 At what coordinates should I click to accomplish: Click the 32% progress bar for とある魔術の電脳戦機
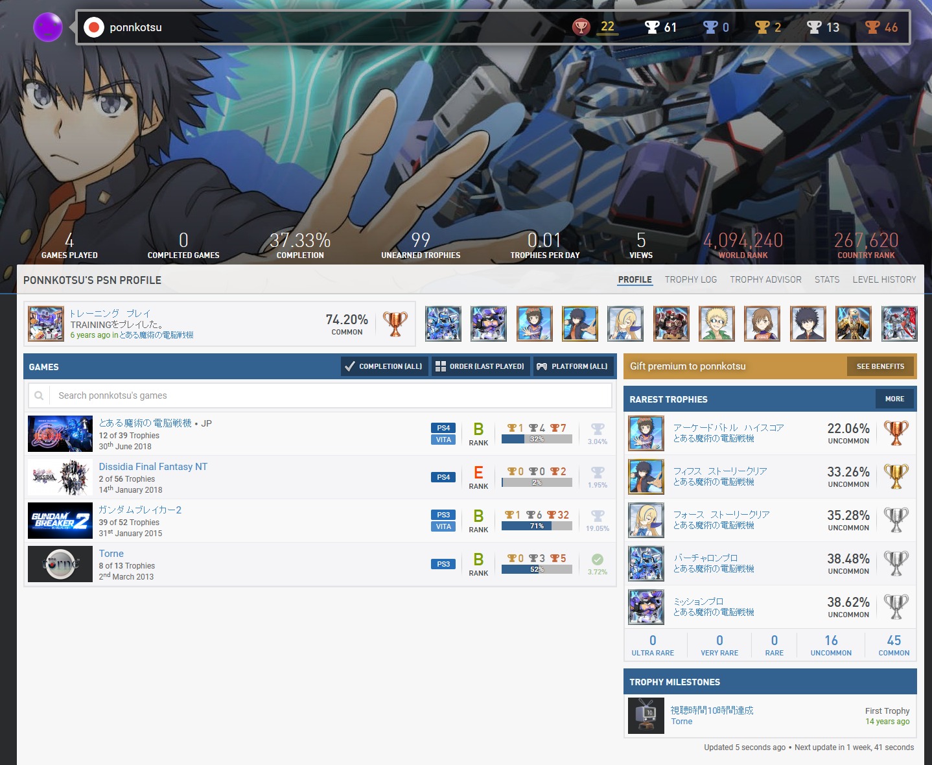537,439
